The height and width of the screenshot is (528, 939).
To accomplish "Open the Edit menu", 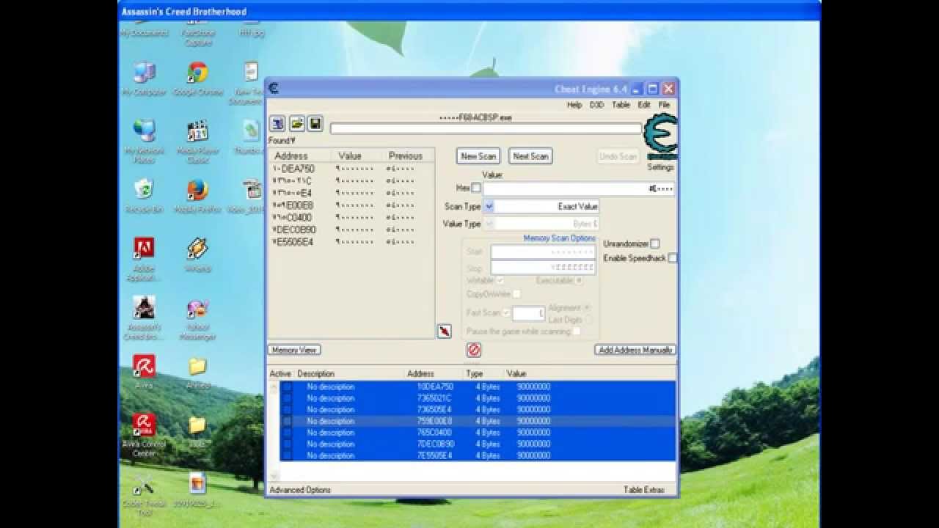I will [x=644, y=105].
